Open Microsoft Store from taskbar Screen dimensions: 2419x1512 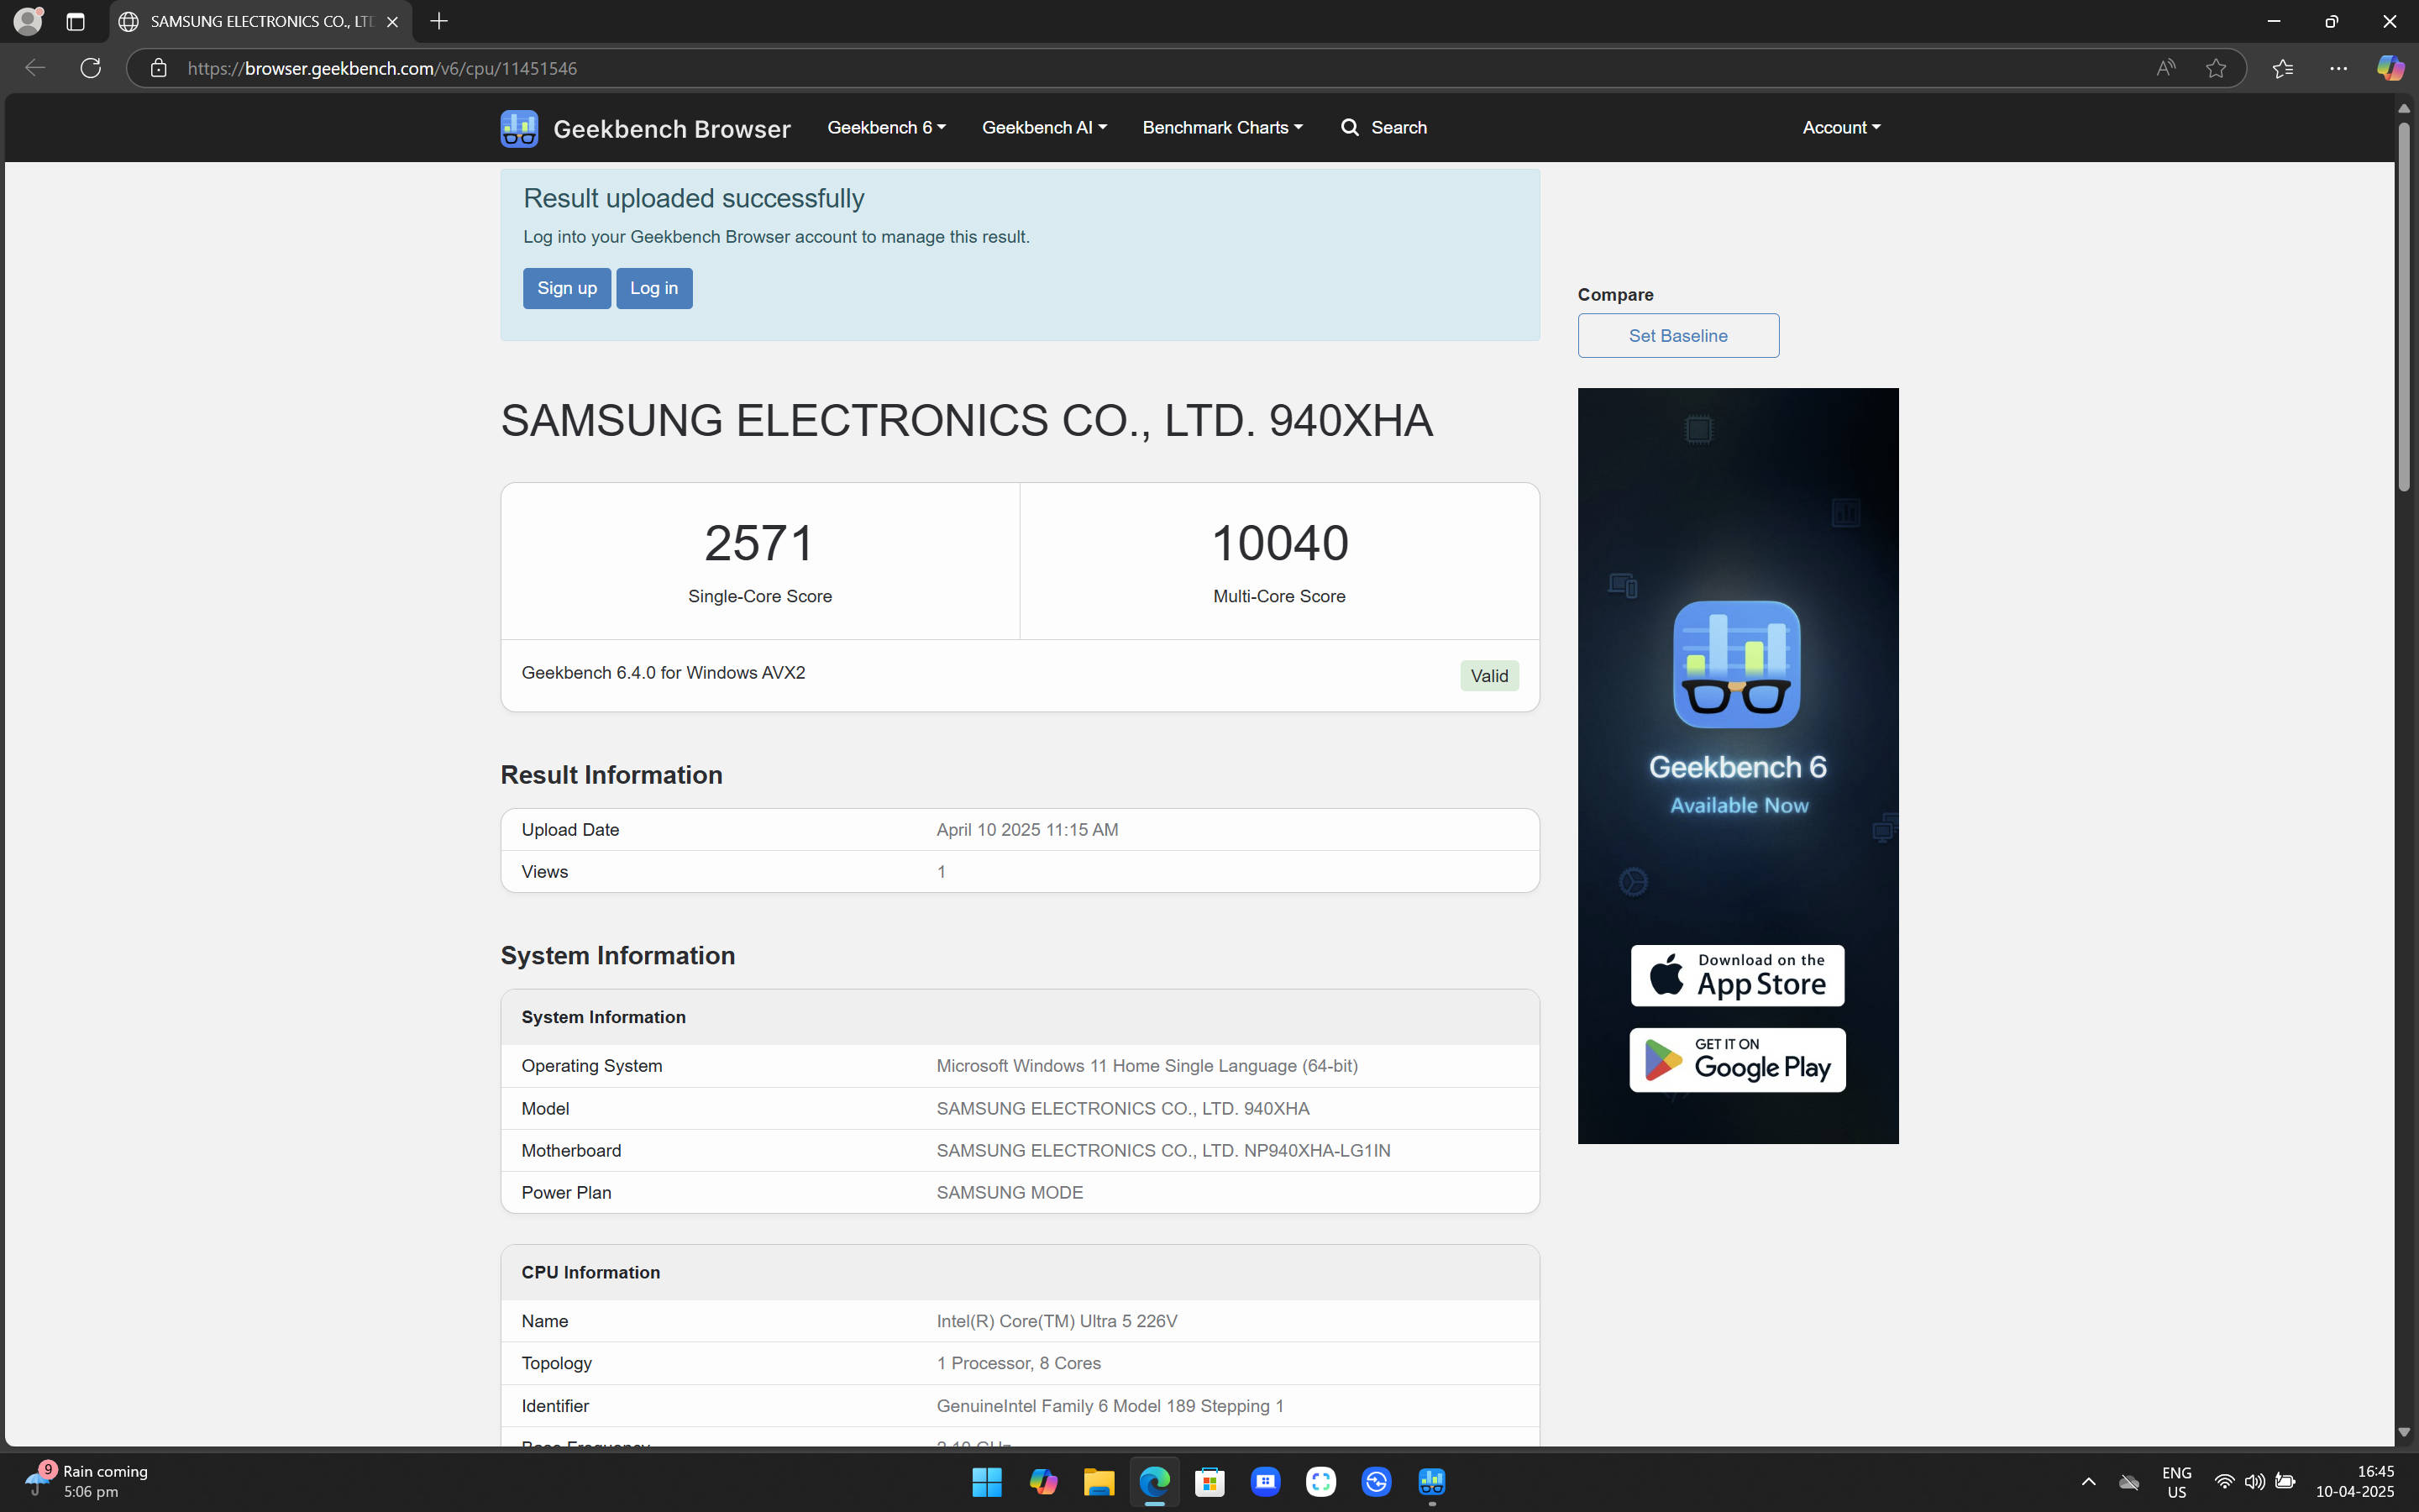[x=1209, y=1481]
